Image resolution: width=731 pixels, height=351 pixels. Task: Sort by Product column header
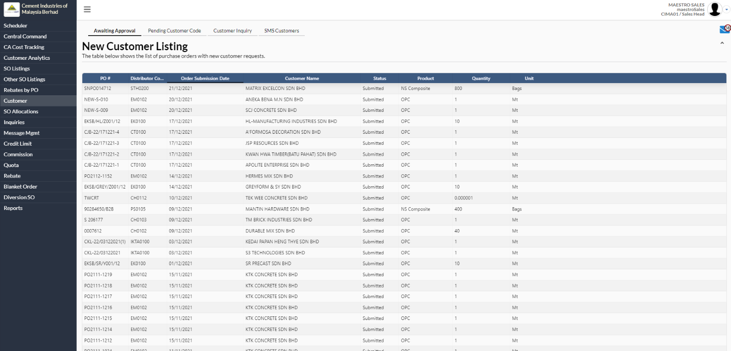tap(425, 79)
